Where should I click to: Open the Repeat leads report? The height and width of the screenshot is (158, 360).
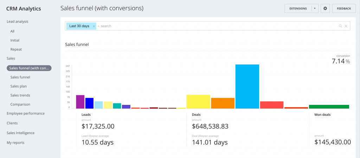16,50
